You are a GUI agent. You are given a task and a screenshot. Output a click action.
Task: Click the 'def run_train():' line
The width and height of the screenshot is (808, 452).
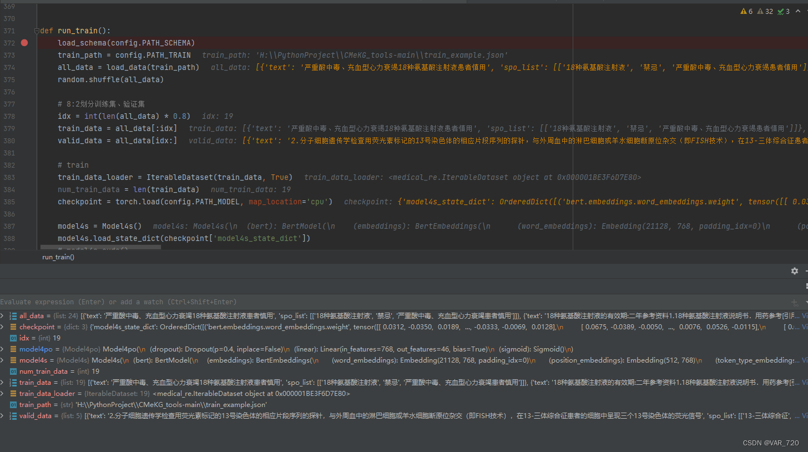point(75,31)
